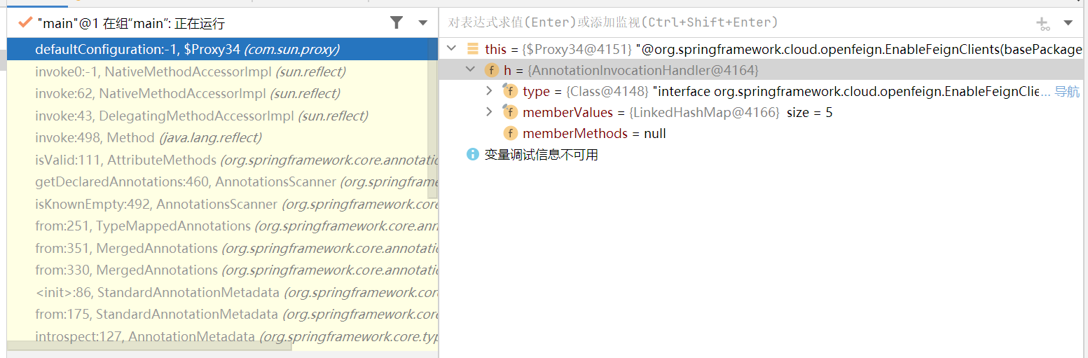1088x358 pixels.
Task: Click the evaluate expression input field
Action: pyautogui.click(x=736, y=23)
